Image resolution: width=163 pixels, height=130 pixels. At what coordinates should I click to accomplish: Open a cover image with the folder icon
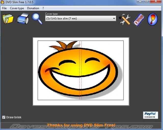8,19
